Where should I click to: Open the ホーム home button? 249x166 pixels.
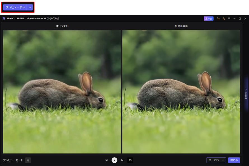click(208, 18)
